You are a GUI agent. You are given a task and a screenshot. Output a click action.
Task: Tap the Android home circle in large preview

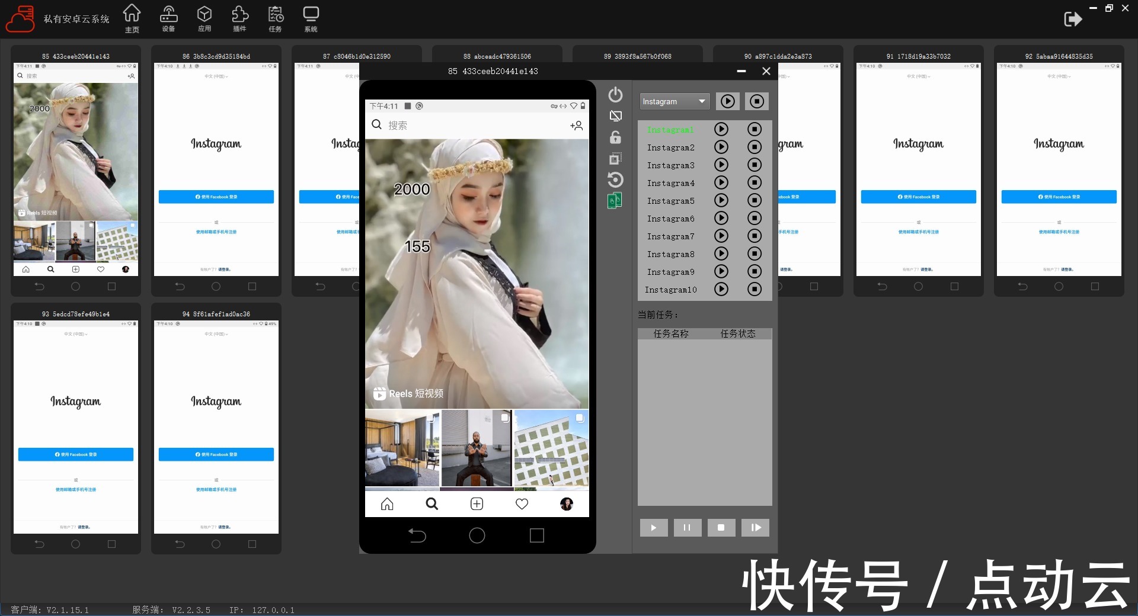(477, 535)
